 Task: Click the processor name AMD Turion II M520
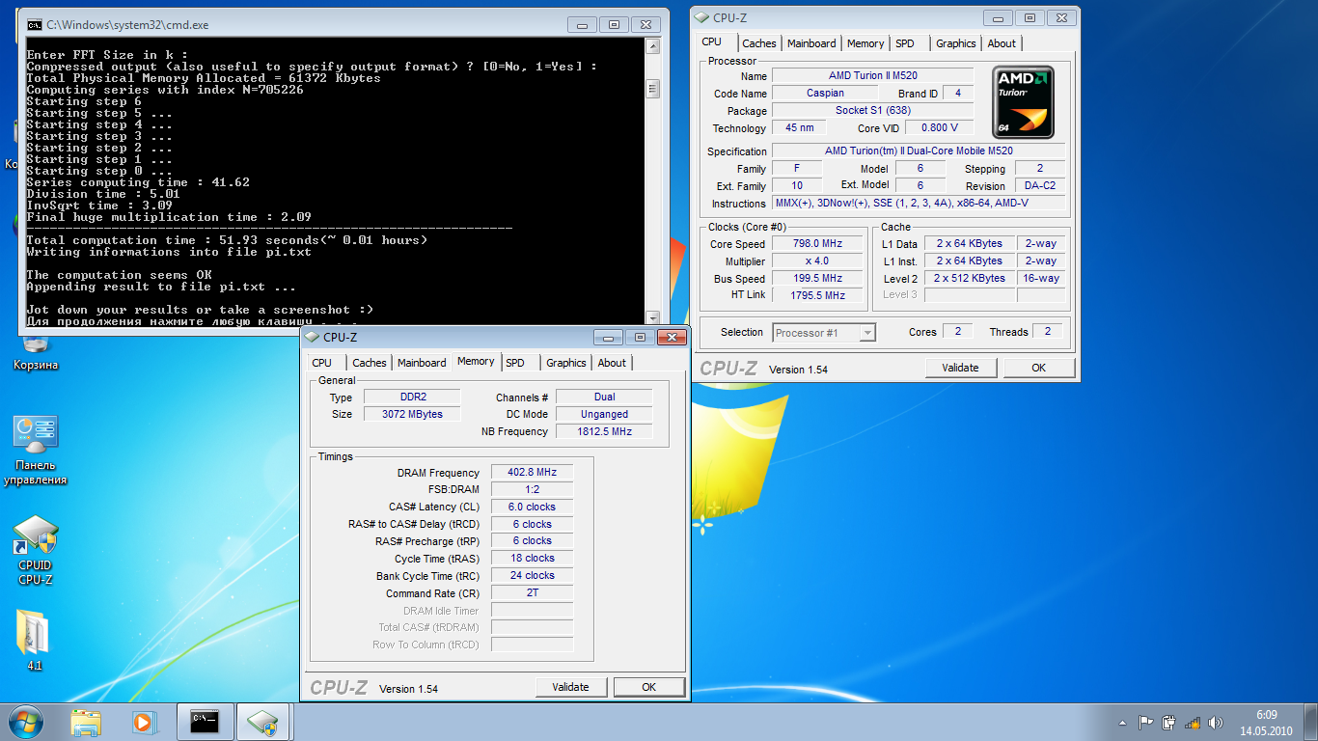click(873, 75)
